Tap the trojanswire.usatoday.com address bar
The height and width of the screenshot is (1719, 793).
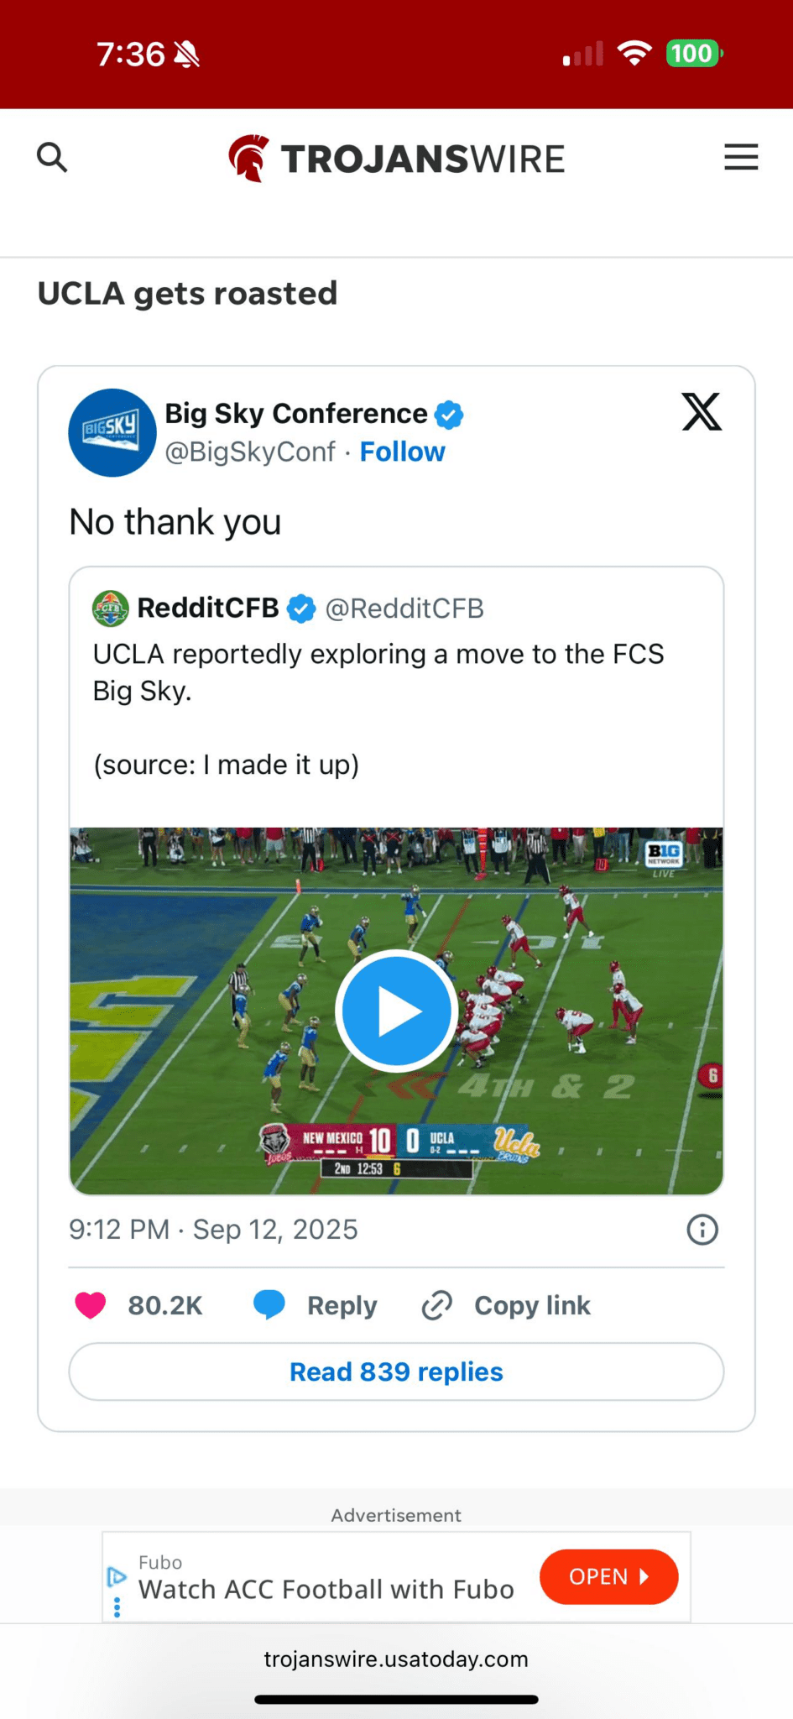point(396,1659)
